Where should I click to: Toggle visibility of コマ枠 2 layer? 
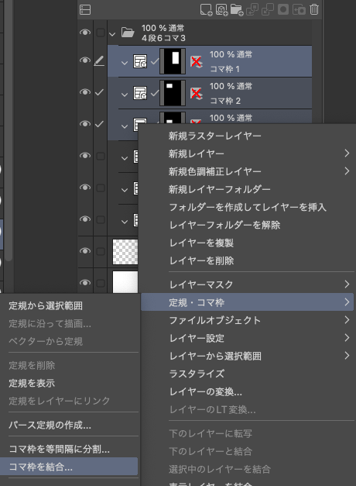point(85,91)
